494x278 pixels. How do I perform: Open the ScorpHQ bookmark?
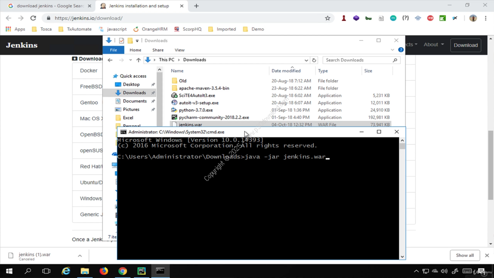pyautogui.click(x=188, y=29)
